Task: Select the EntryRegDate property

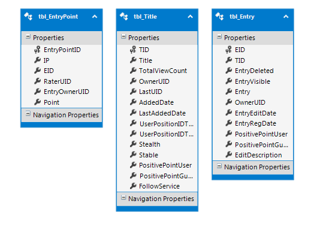Action: (255, 123)
